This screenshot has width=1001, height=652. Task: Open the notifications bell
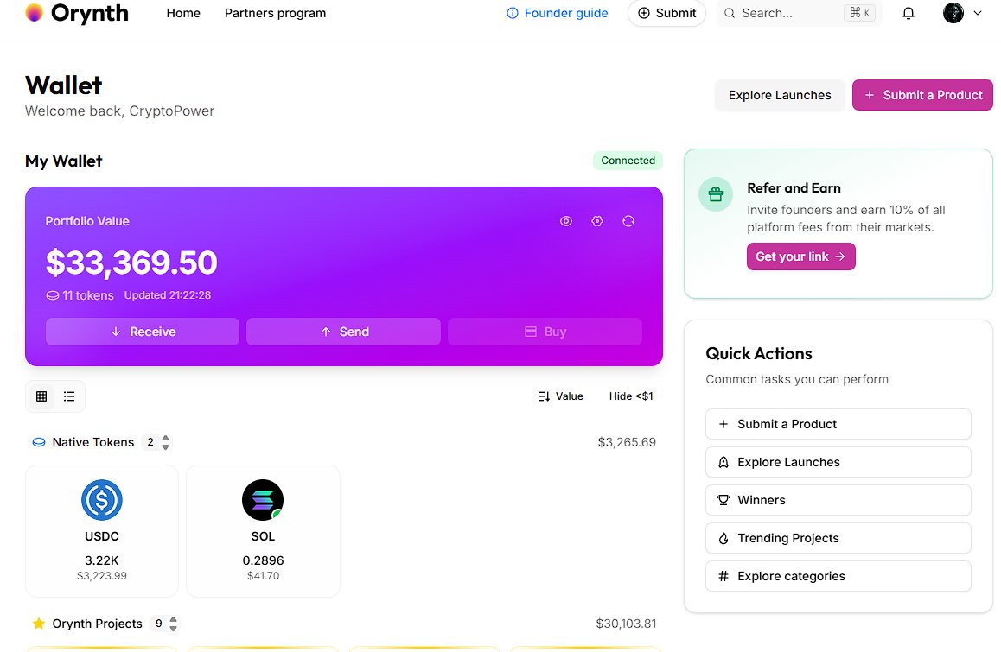[908, 13]
